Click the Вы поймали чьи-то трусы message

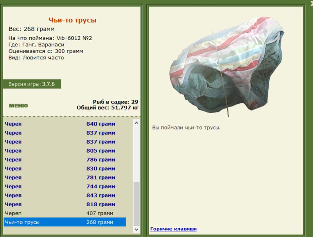[186, 127]
